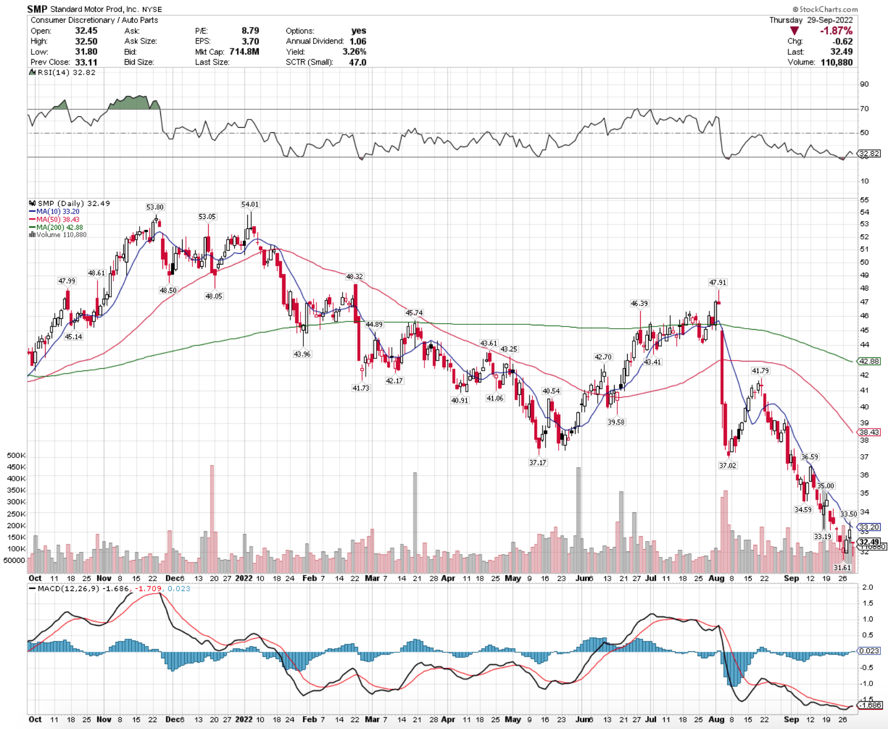Click the 48.32 February price label
This screenshot has height=729, width=888.
pos(354,276)
